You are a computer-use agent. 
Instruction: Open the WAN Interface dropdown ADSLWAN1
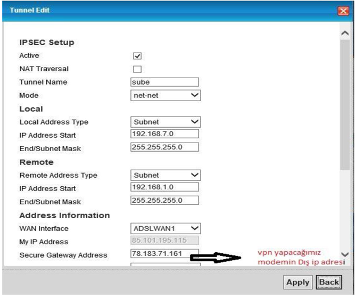click(x=166, y=229)
